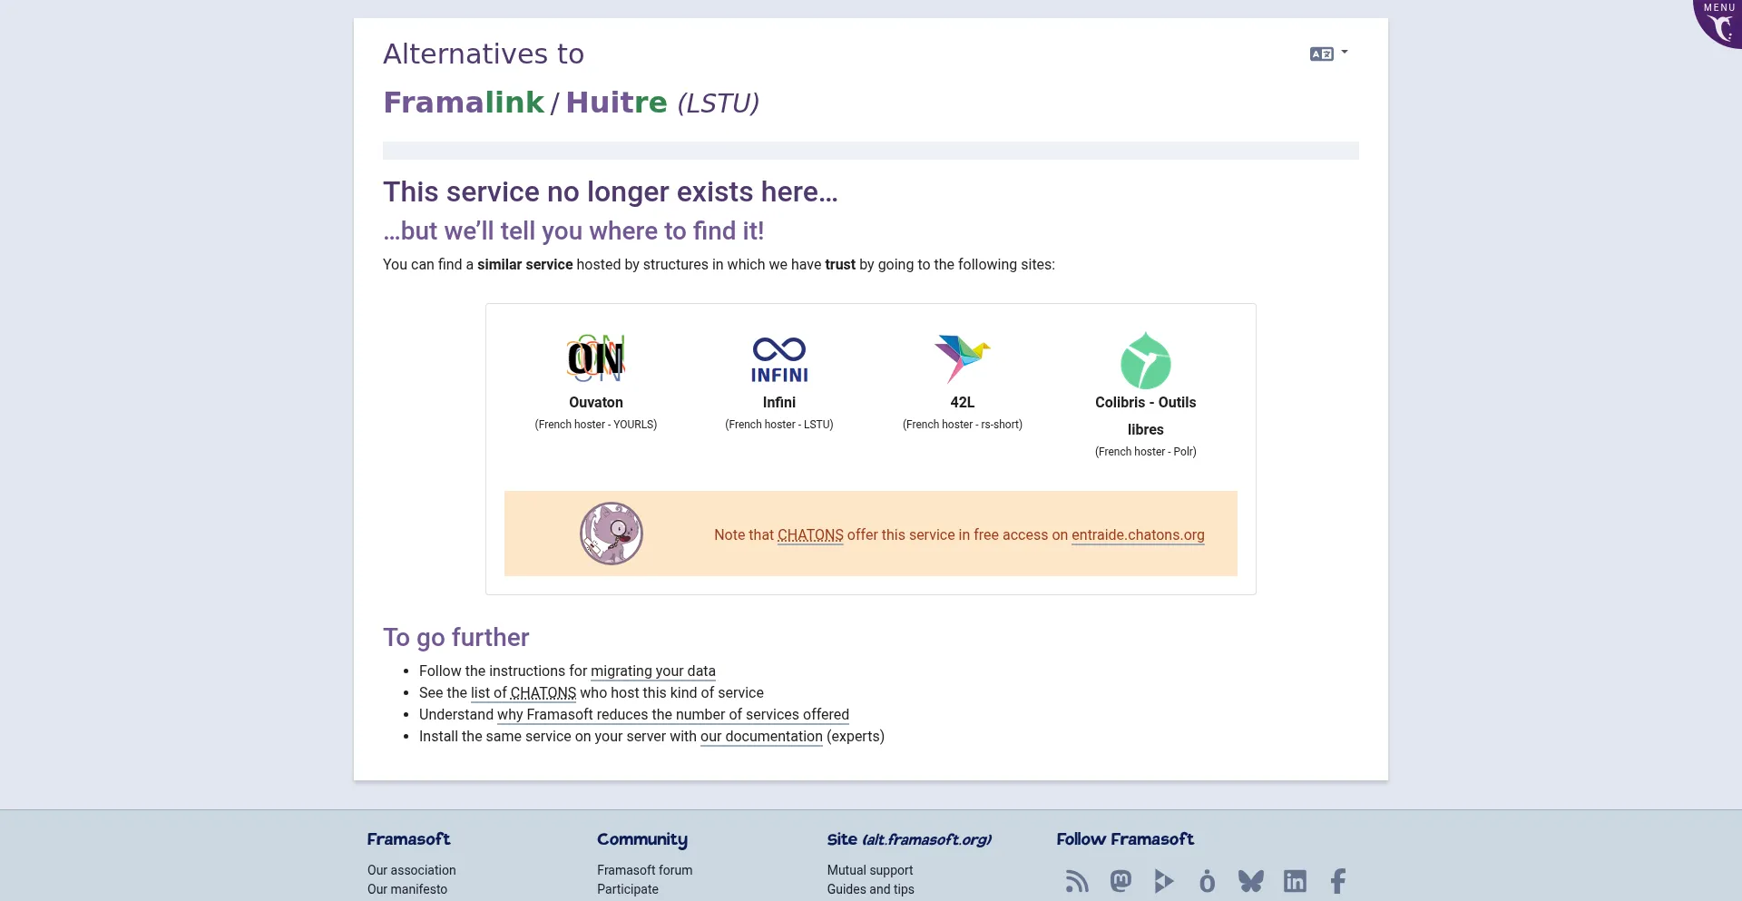Open Framasoft LinkedIn icon
This screenshot has height=901, width=1742.
(1295, 881)
